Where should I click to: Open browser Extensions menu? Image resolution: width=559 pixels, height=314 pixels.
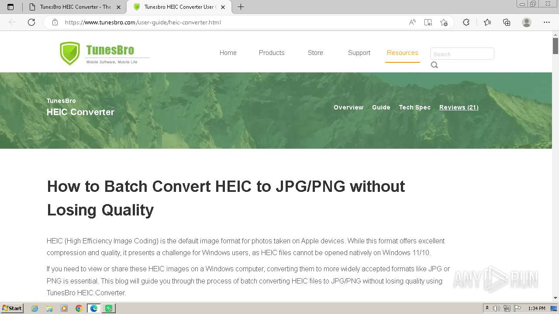pyautogui.click(x=466, y=22)
